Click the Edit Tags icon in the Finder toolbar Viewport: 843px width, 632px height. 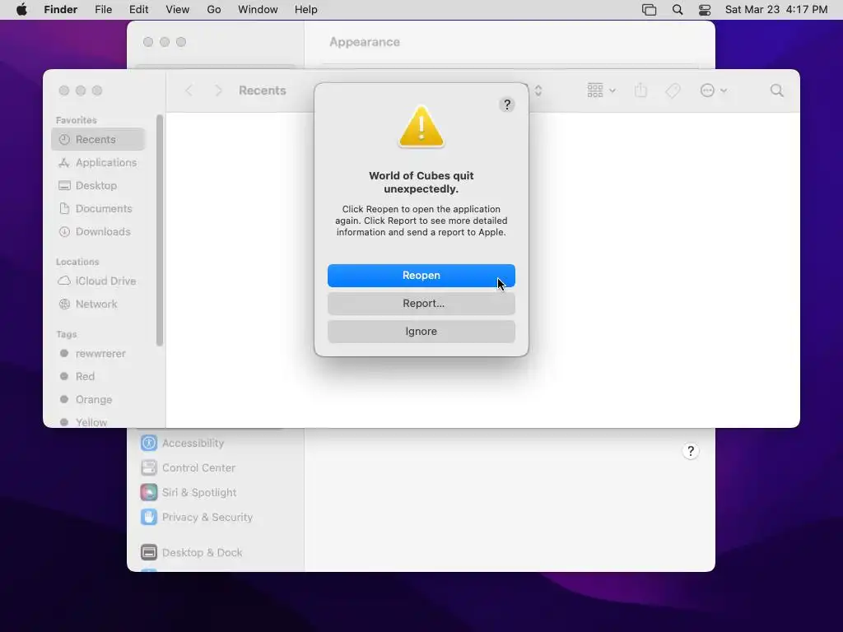(x=673, y=91)
